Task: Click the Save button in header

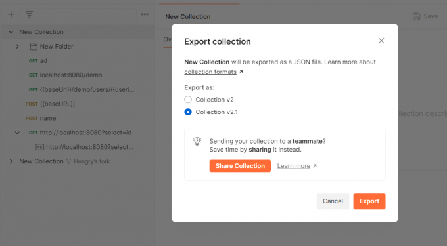Action: pyautogui.click(x=425, y=16)
